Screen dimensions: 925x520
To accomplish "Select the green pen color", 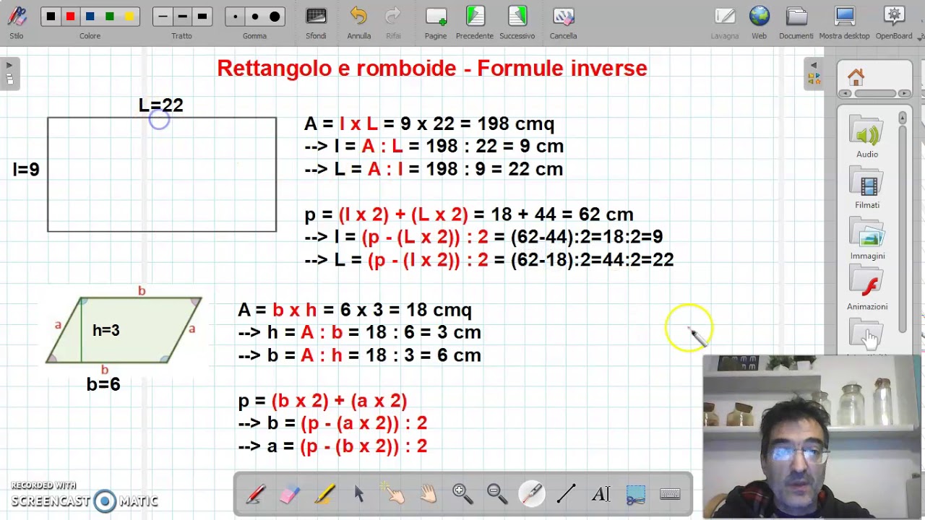I will 109,17.
